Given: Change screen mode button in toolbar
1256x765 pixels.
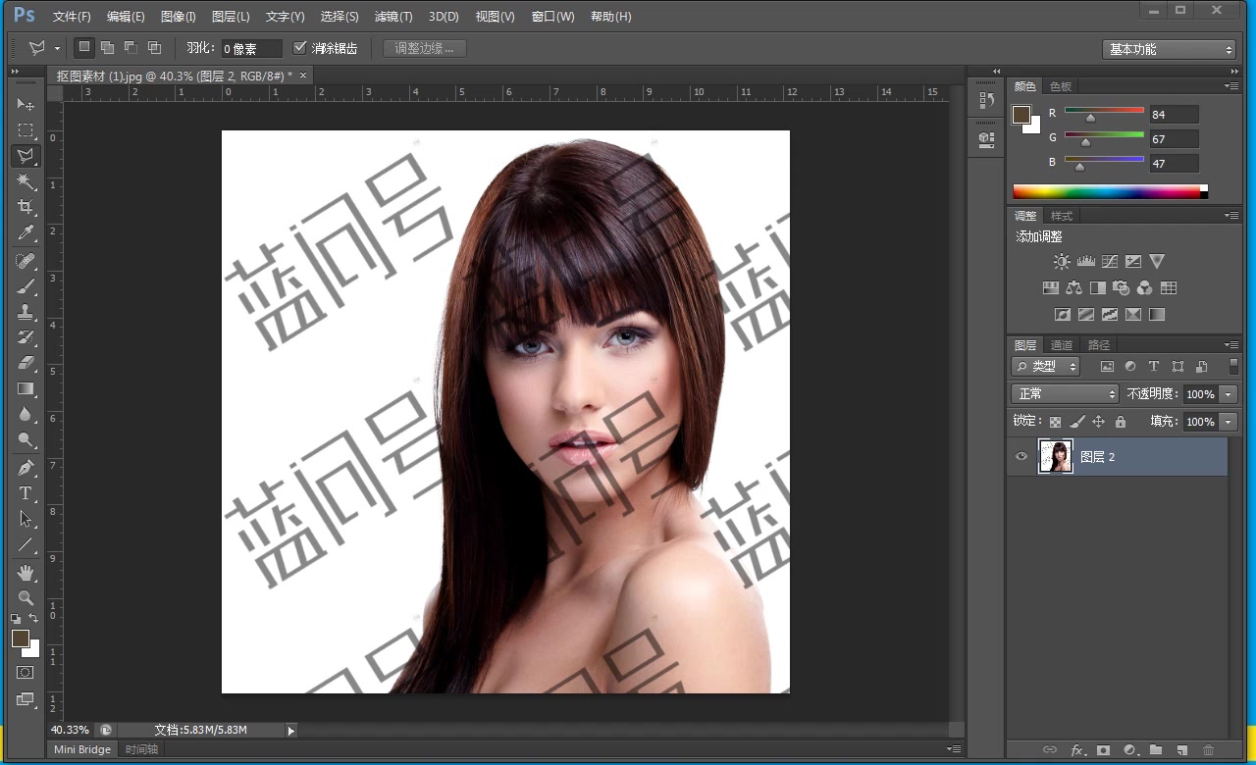Looking at the screenshot, I should click(26, 700).
